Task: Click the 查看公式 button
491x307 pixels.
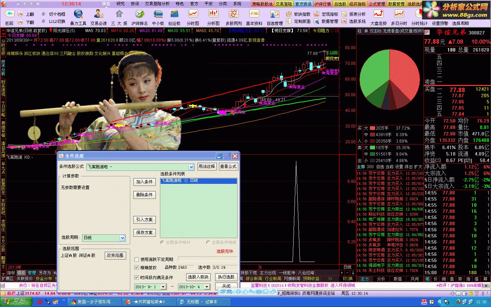Action: pos(228,166)
